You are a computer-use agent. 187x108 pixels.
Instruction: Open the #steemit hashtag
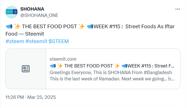(x=36, y=41)
